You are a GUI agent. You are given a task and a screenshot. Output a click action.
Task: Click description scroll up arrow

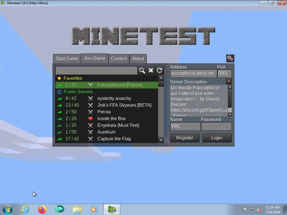pyautogui.click(x=230, y=87)
